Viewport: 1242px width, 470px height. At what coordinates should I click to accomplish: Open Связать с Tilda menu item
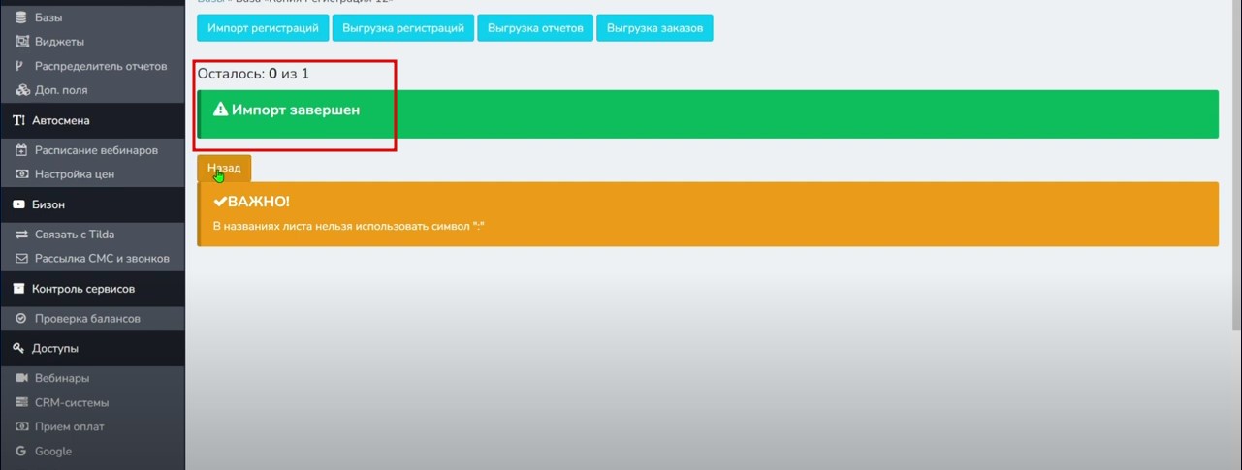pos(75,235)
